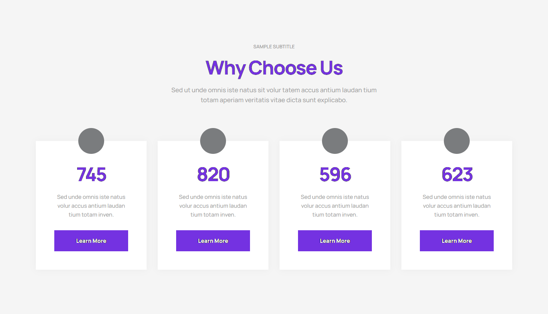
Task: Open Learn More in the 596 card
Action: pyautogui.click(x=335, y=241)
